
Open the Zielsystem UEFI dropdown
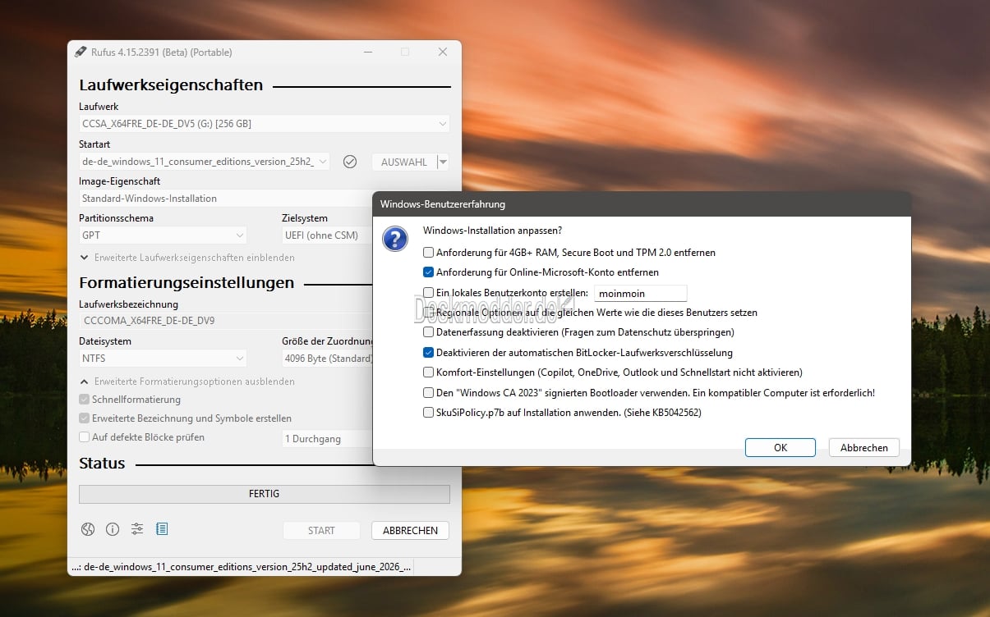click(x=327, y=235)
